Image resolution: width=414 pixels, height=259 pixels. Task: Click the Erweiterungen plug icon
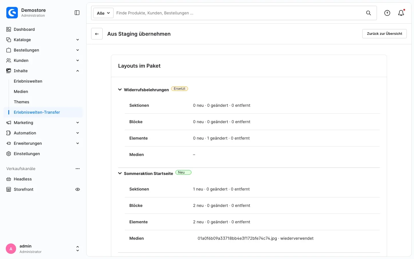coord(9,143)
